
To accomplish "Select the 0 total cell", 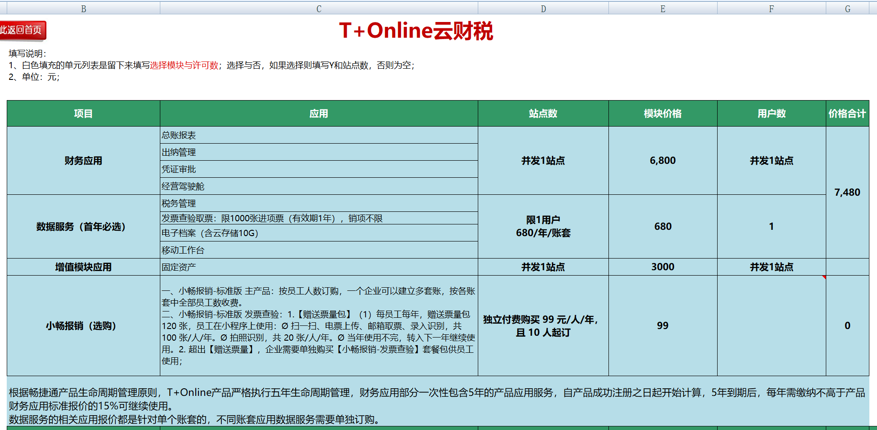I will click(848, 326).
